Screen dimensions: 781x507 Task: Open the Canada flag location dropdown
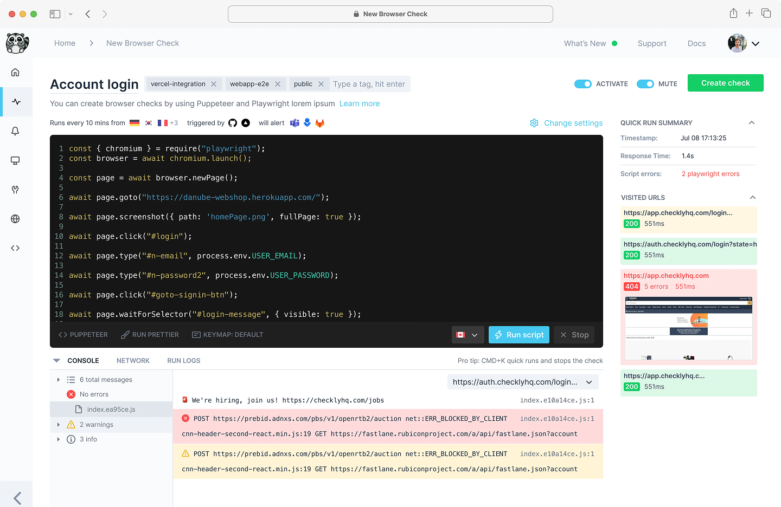point(468,335)
